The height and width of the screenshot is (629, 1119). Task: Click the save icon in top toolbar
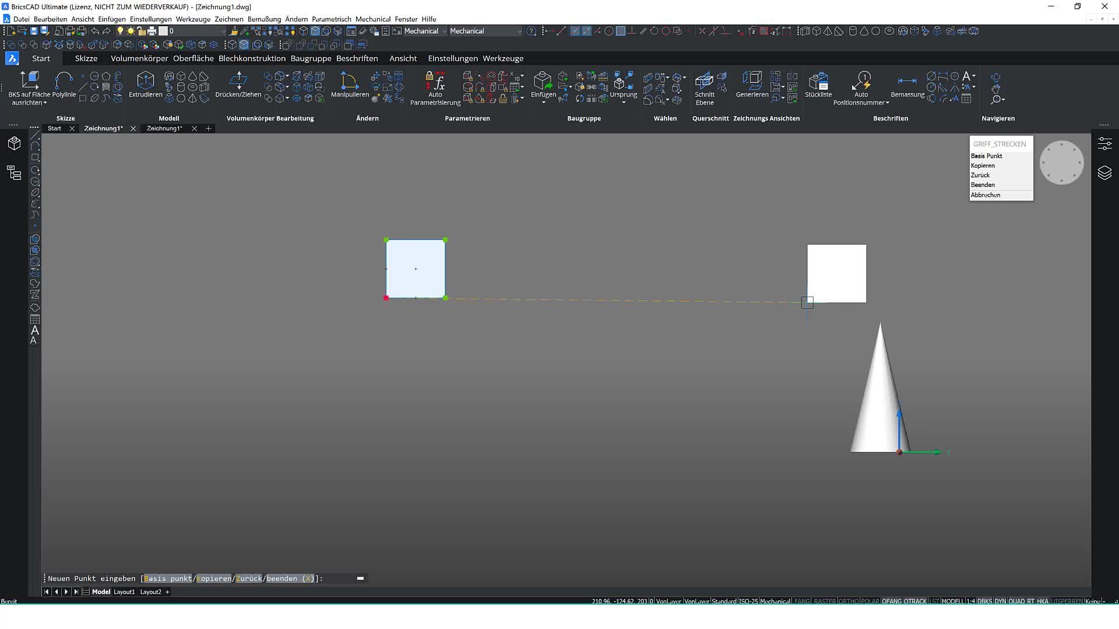pyautogui.click(x=34, y=31)
